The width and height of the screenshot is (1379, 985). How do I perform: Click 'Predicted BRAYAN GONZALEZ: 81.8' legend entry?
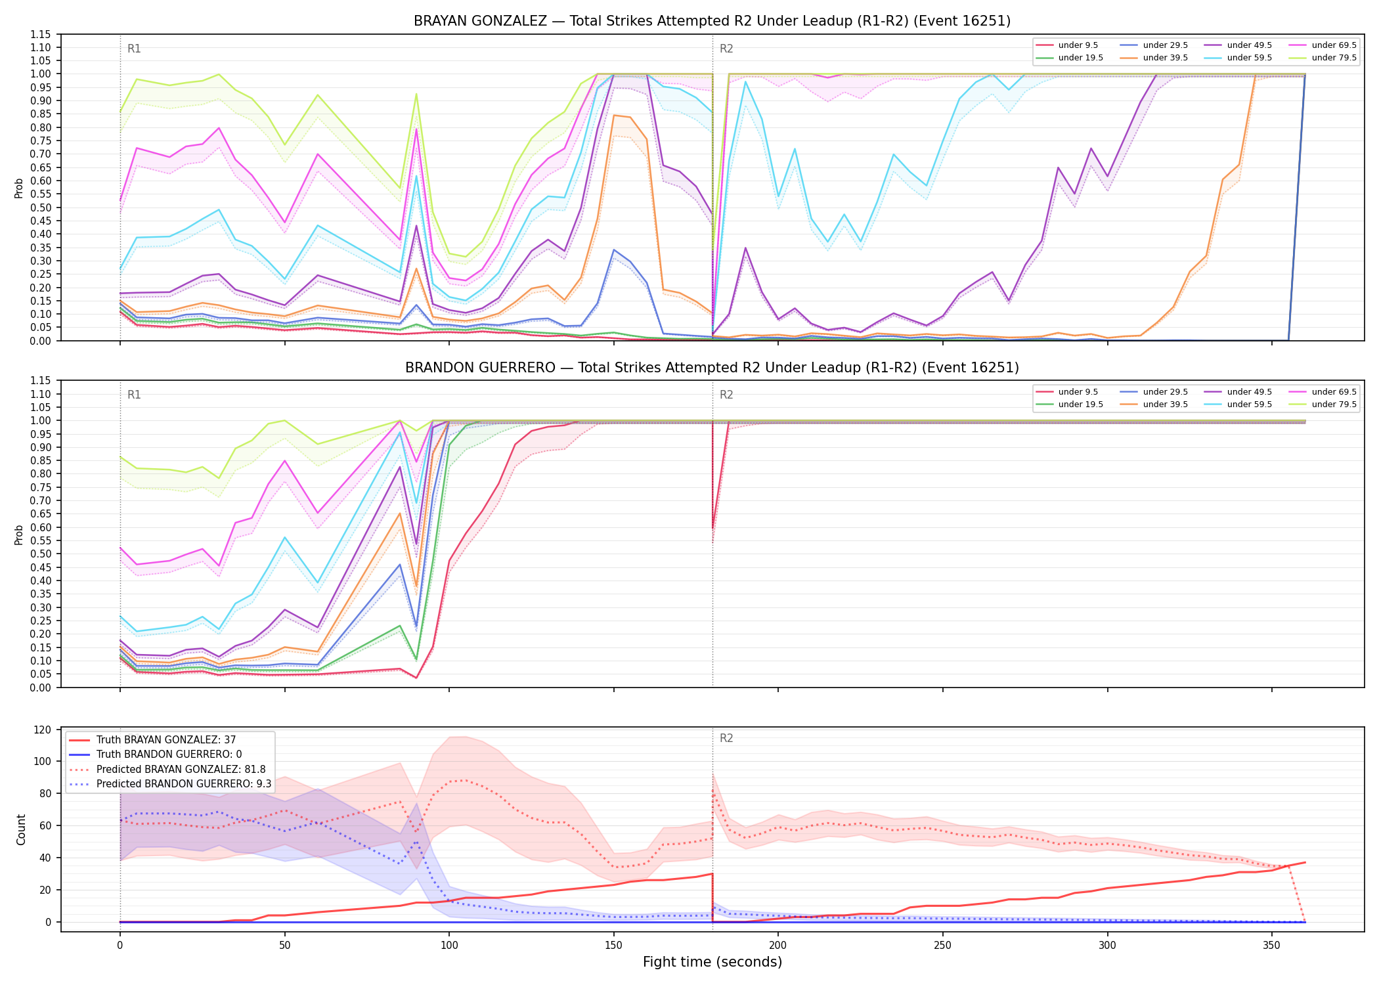[167, 769]
